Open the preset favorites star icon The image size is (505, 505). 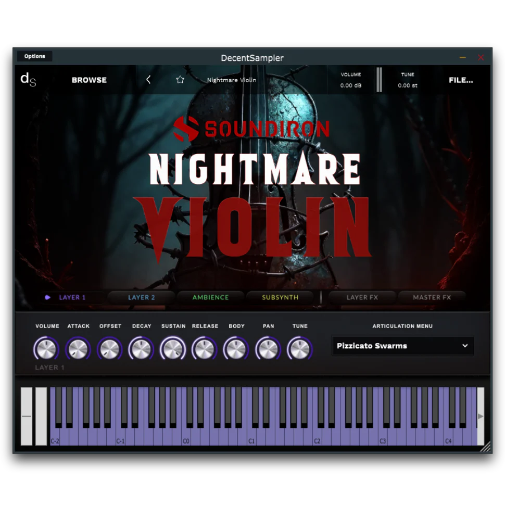click(180, 80)
